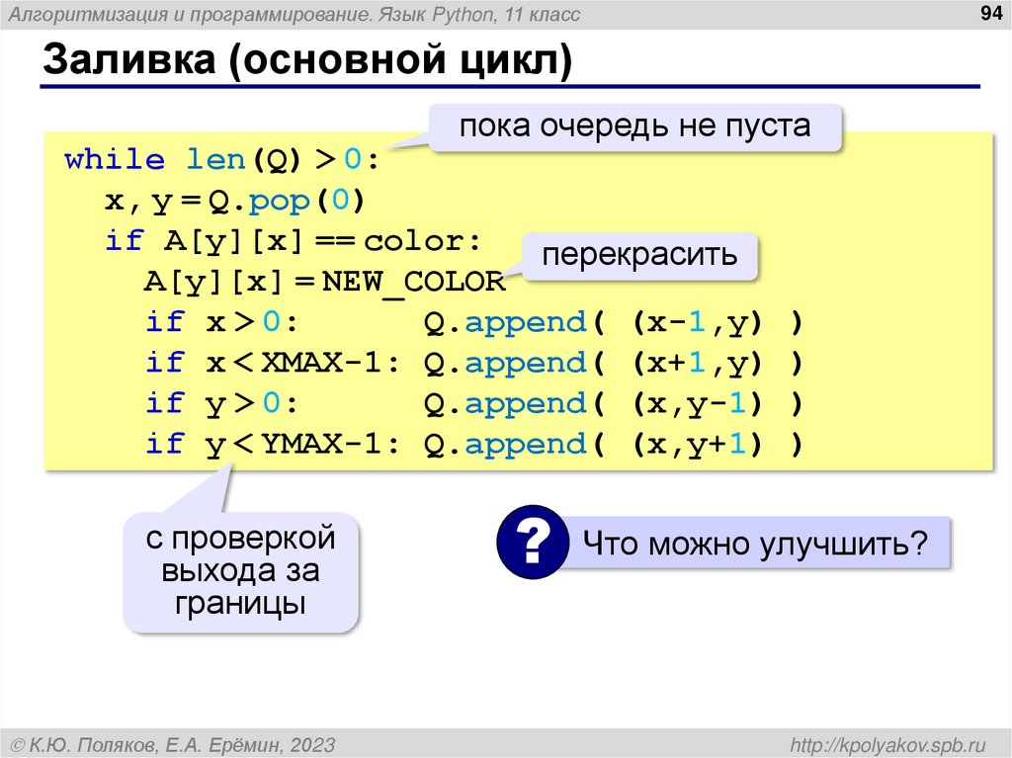Click the code line 'x, y = Q.pop(0)'
The width and height of the screenshot is (1012, 758).
(235, 201)
